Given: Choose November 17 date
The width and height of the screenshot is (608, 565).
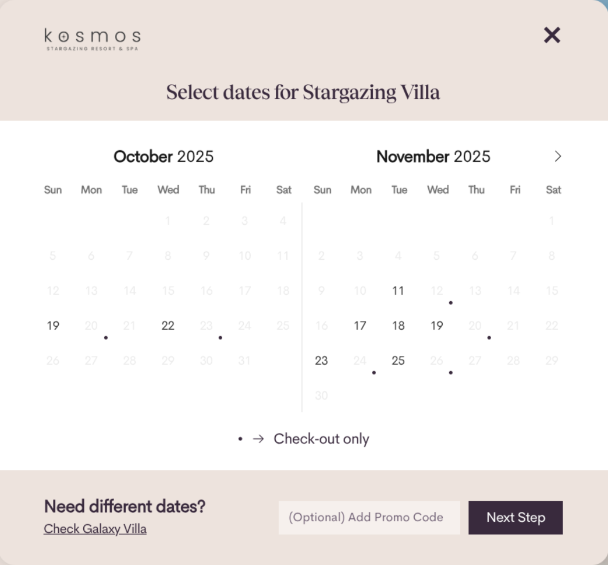Looking at the screenshot, I should (360, 326).
